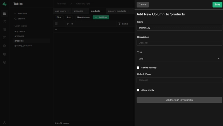This screenshot has width=223, height=126.
Task: Save the new column
Action: [x=217, y=4]
